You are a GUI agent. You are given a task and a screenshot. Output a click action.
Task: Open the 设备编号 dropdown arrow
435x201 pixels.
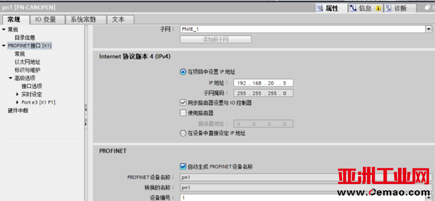point(429,198)
